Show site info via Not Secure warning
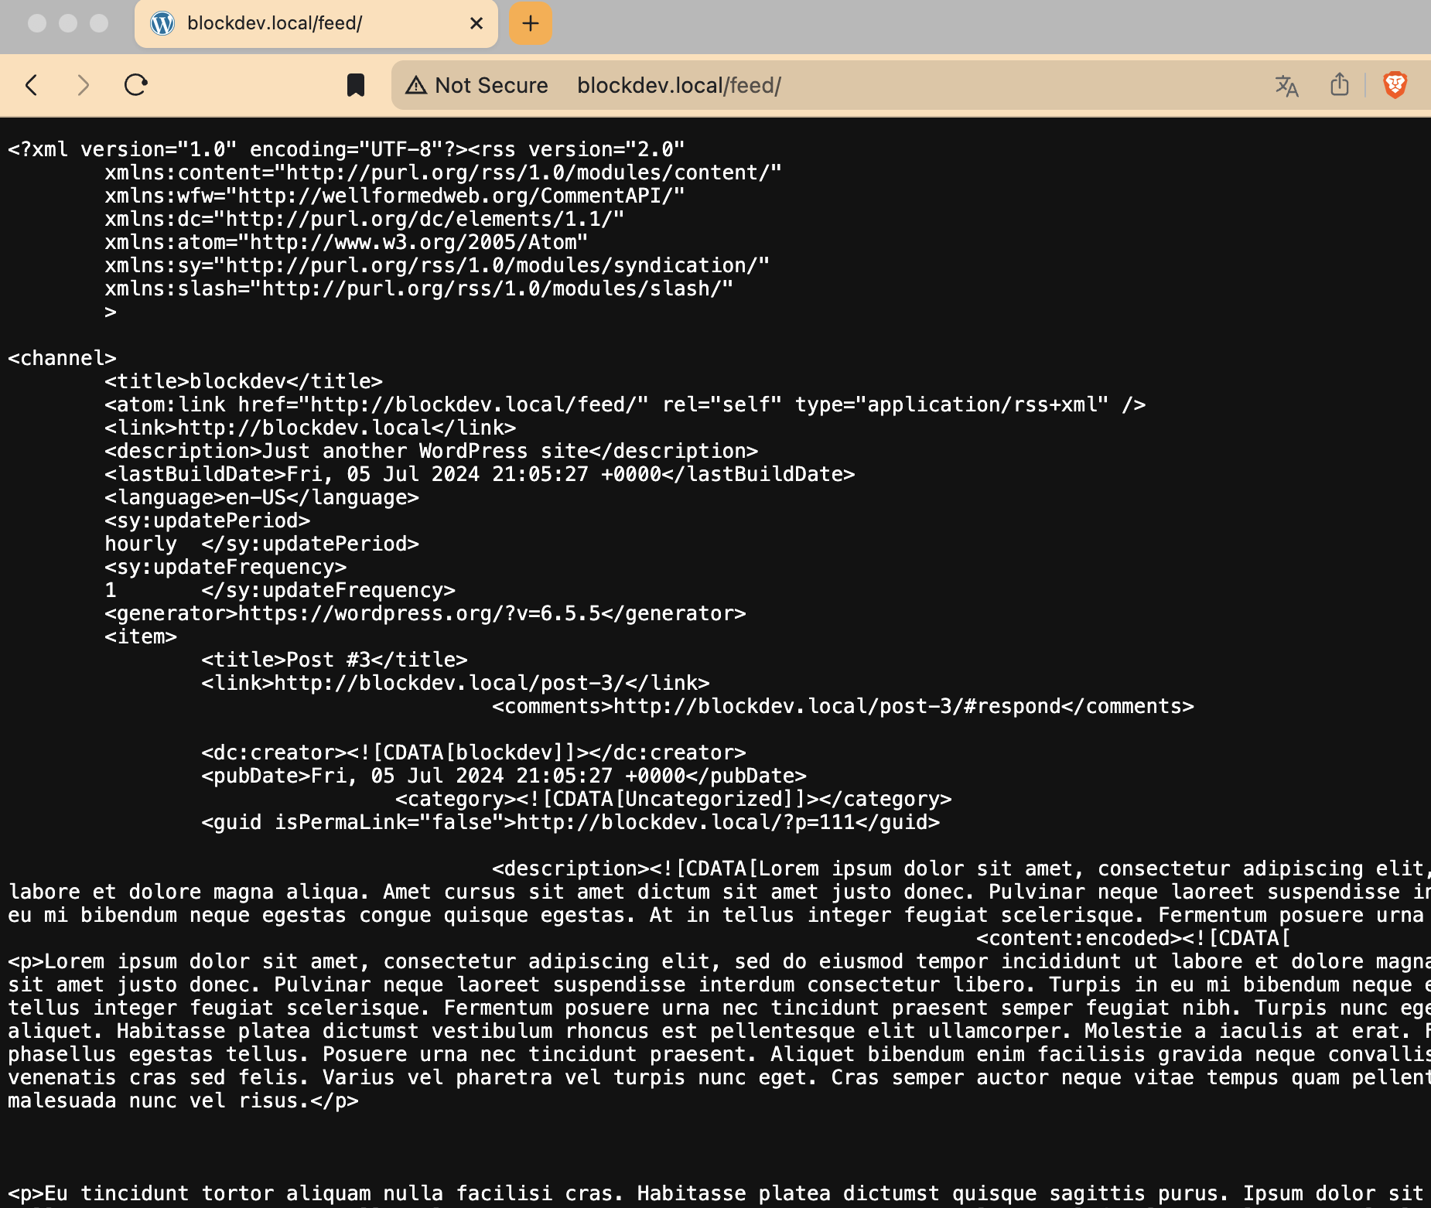 [476, 85]
